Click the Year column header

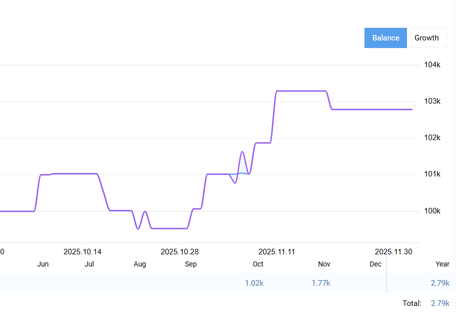click(x=442, y=264)
